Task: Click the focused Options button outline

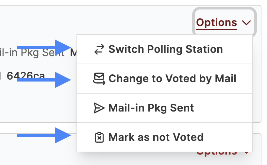Action: tap(225, 22)
